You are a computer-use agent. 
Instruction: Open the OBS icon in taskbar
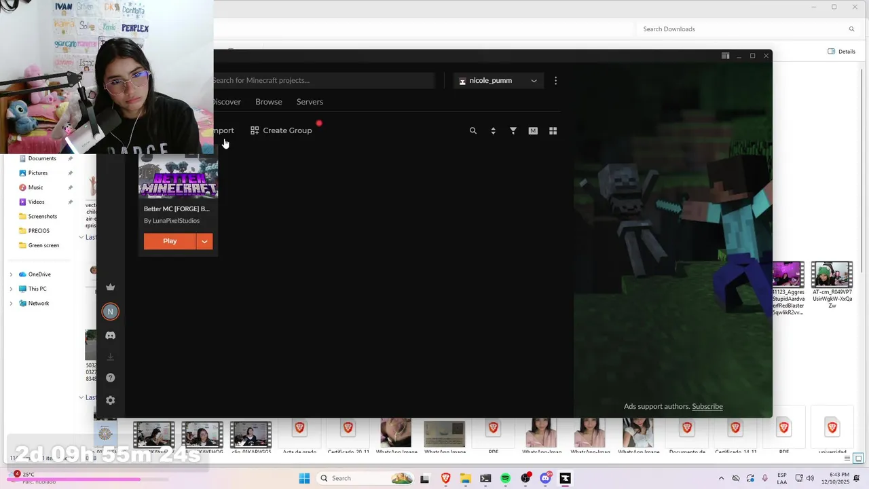click(525, 478)
